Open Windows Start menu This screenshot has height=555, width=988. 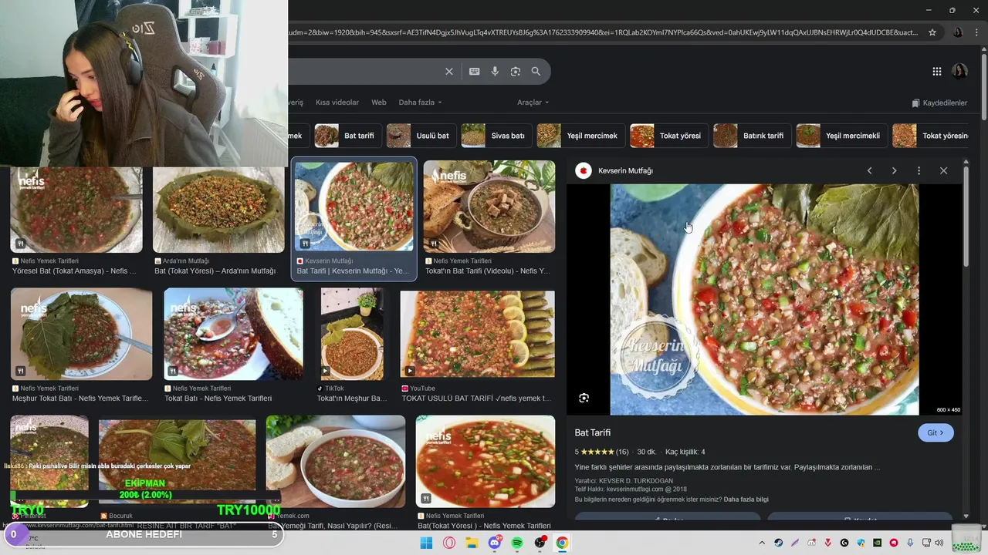426,543
